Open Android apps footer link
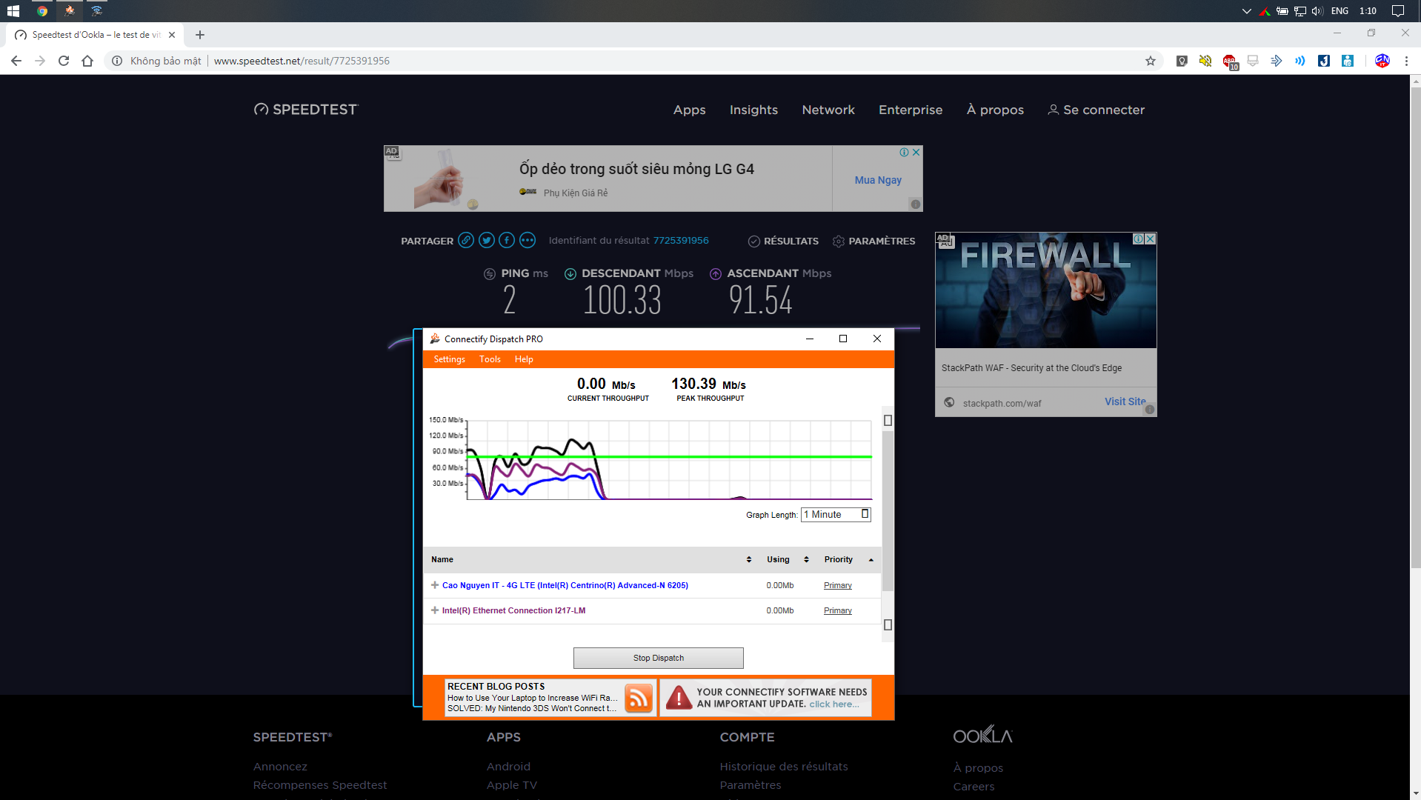The height and width of the screenshot is (800, 1421). [x=508, y=766]
